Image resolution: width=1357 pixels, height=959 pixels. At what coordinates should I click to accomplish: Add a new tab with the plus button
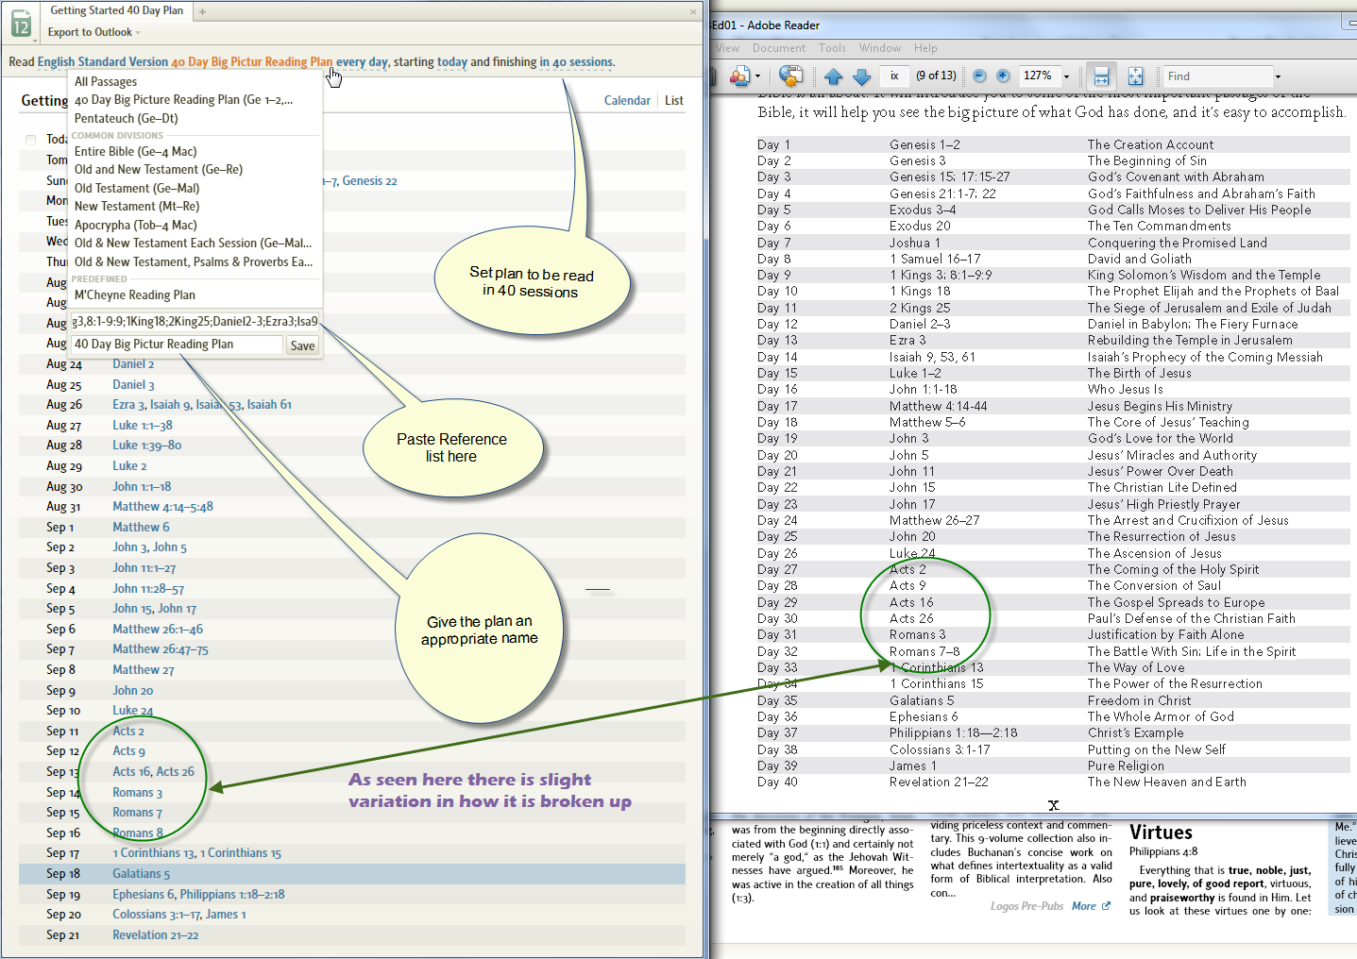[203, 11]
